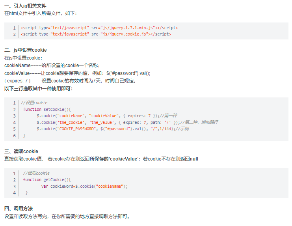Click the heading '二、js中设置cookie'

[x=26, y=50]
